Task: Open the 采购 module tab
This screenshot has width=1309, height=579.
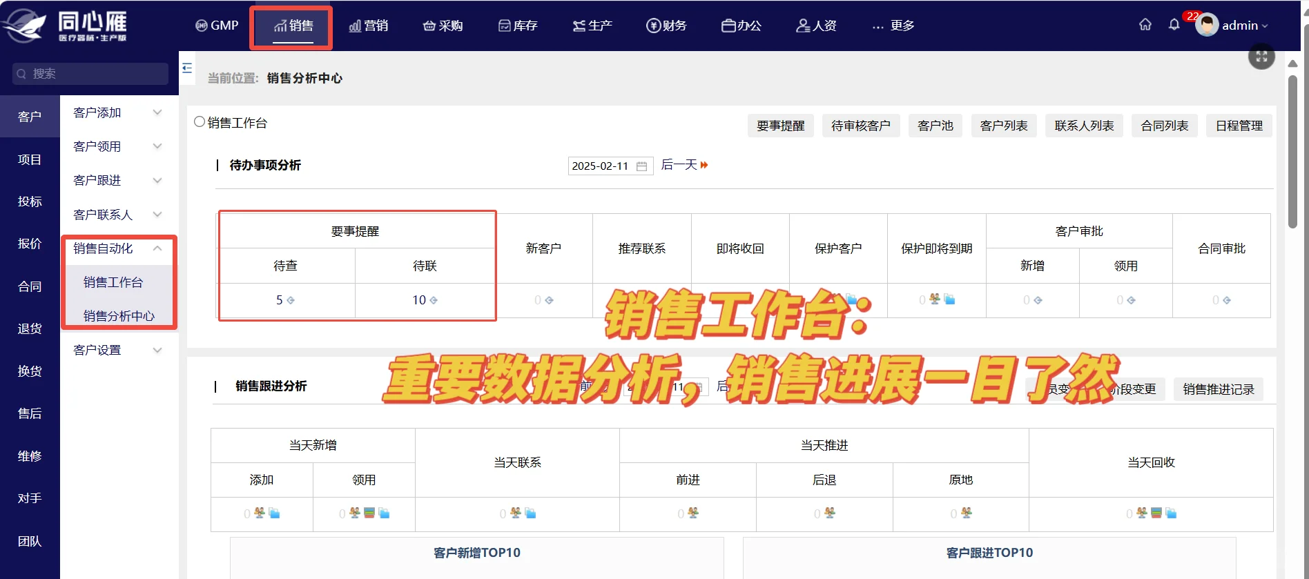Action: pos(443,26)
